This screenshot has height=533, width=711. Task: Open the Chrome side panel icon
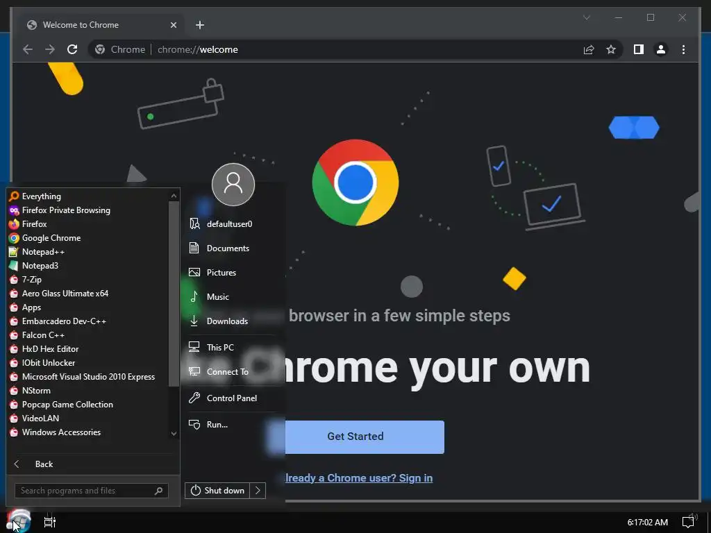click(x=639, y=49)
